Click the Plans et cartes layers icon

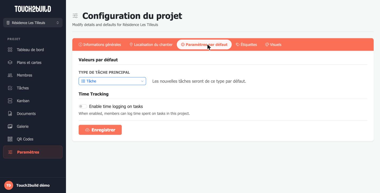click(x=10, y=63)
